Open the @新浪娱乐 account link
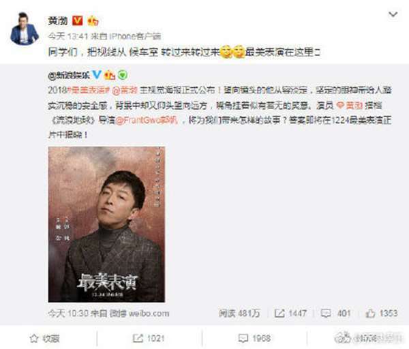This screenshot has height=349, width=409. tap(69, 76)
